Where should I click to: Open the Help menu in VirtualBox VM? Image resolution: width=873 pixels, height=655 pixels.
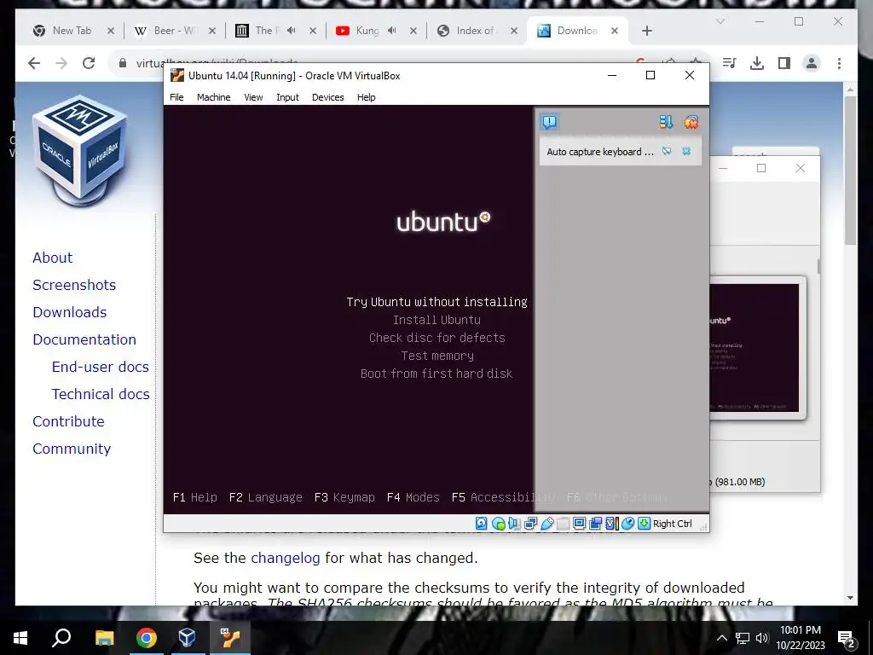(366, 97)
